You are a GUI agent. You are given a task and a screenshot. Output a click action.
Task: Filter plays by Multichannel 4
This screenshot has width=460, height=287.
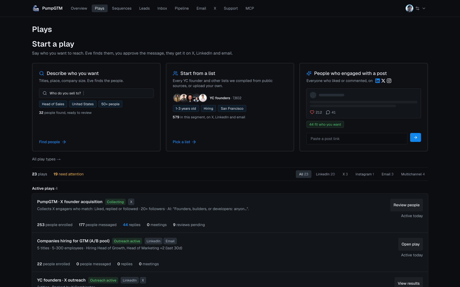pos(413,174)
